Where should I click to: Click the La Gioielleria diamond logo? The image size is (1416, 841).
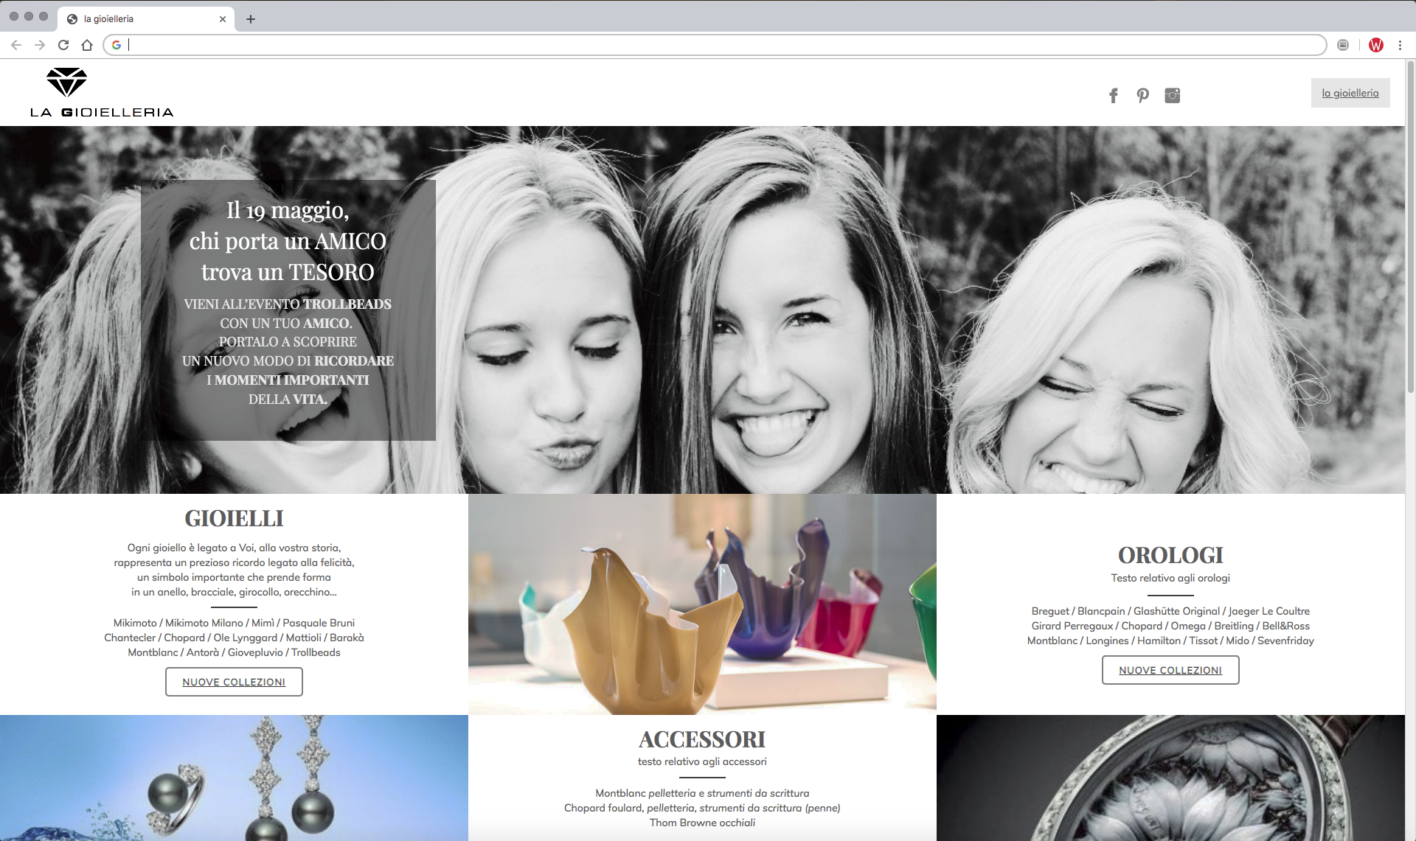click(102, 93)
